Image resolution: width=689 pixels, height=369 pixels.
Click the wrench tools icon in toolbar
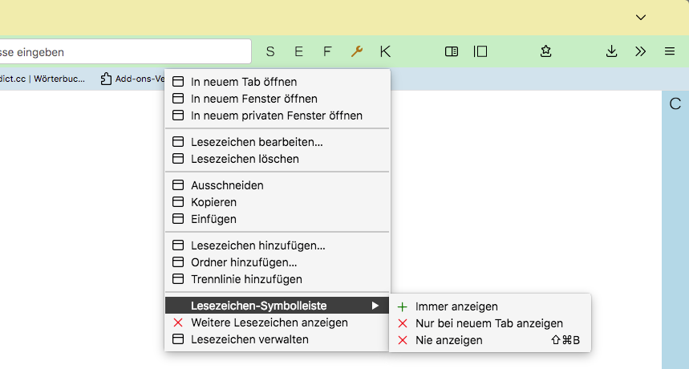click(357, 51)
